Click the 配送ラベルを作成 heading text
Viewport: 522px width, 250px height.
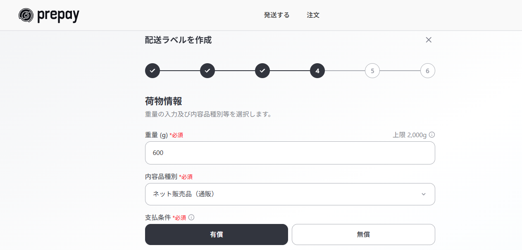[x=179, y=40]
